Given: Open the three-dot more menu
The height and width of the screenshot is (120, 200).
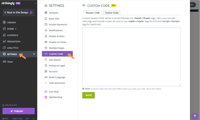Looking at the screenshot, I should (33, 119).
